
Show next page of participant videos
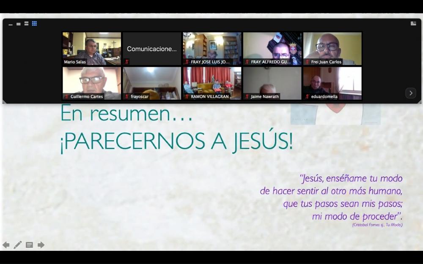[x=410, y=93]
